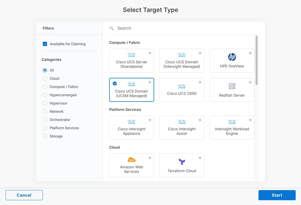The image size is (301, 205).
Task: Choose the Hyperconverged category
Action: pyautogui.click(x=45, y=95)
